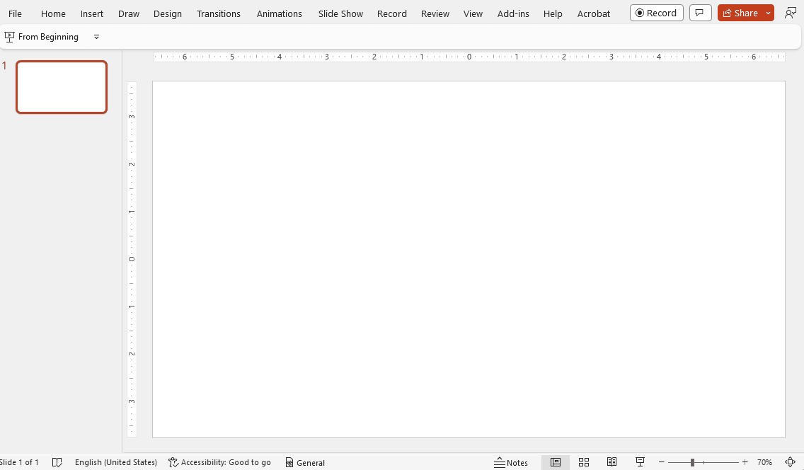The height and width of the screenshot is (470, 804).
Task: Start Slide Show from the status bar
Action: pos(640,462)
